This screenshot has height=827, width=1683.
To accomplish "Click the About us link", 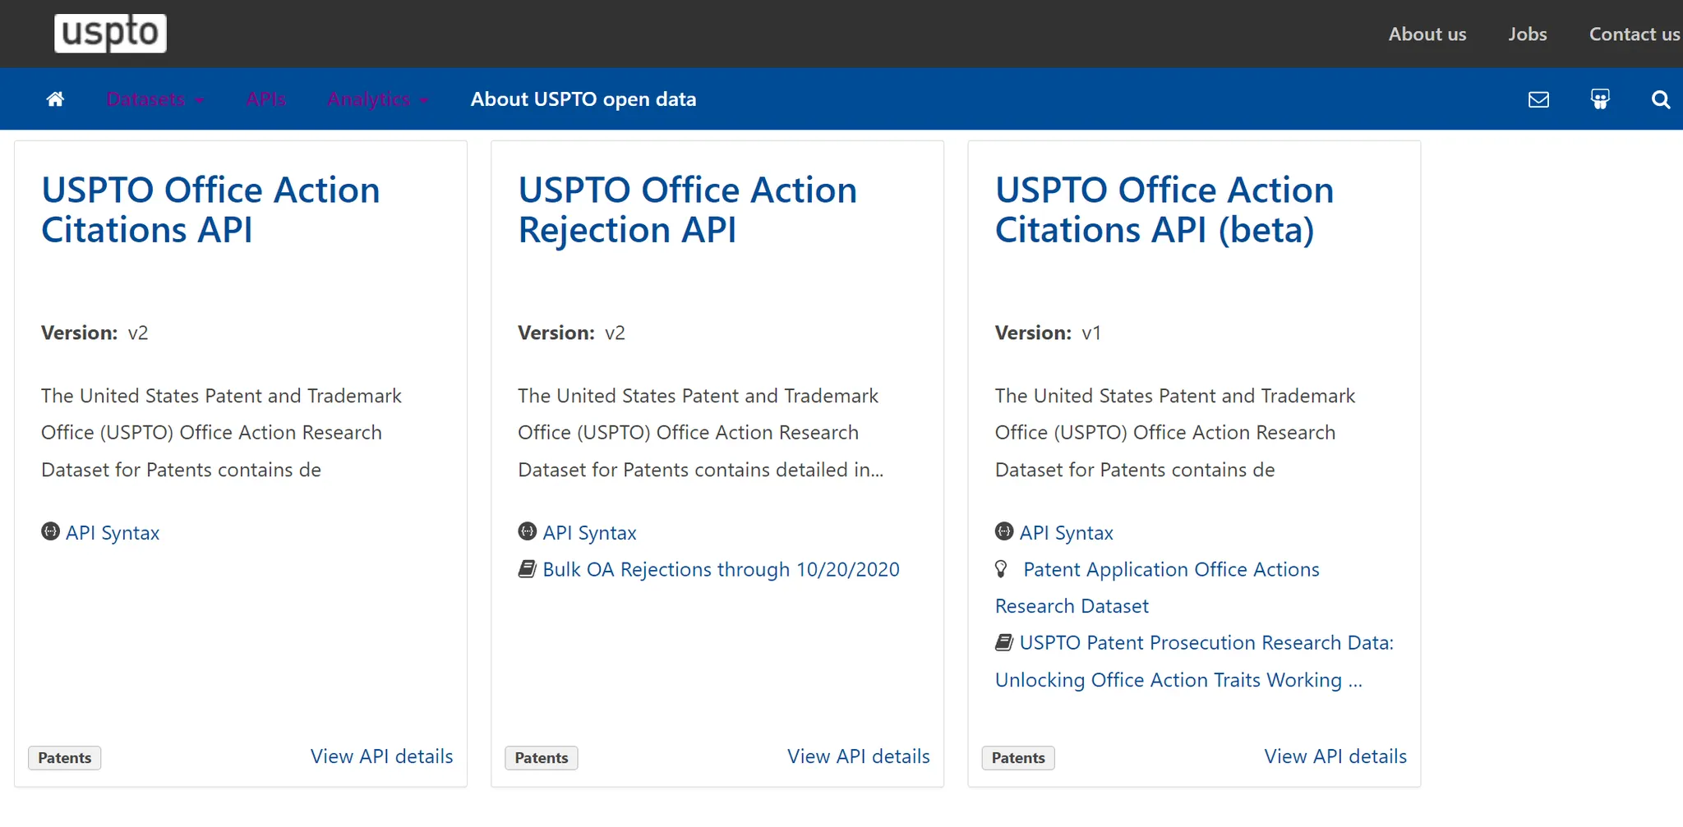I will click(x=1427, y=34).
